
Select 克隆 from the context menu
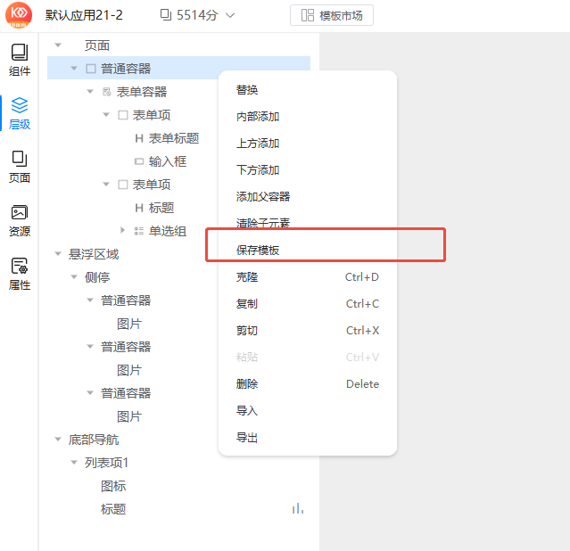click(x=247, y=277)
